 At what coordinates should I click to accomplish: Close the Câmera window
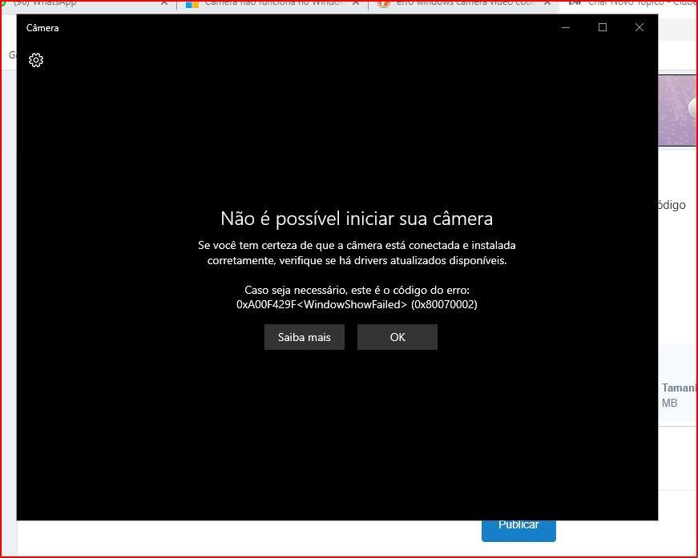[639, 27]
